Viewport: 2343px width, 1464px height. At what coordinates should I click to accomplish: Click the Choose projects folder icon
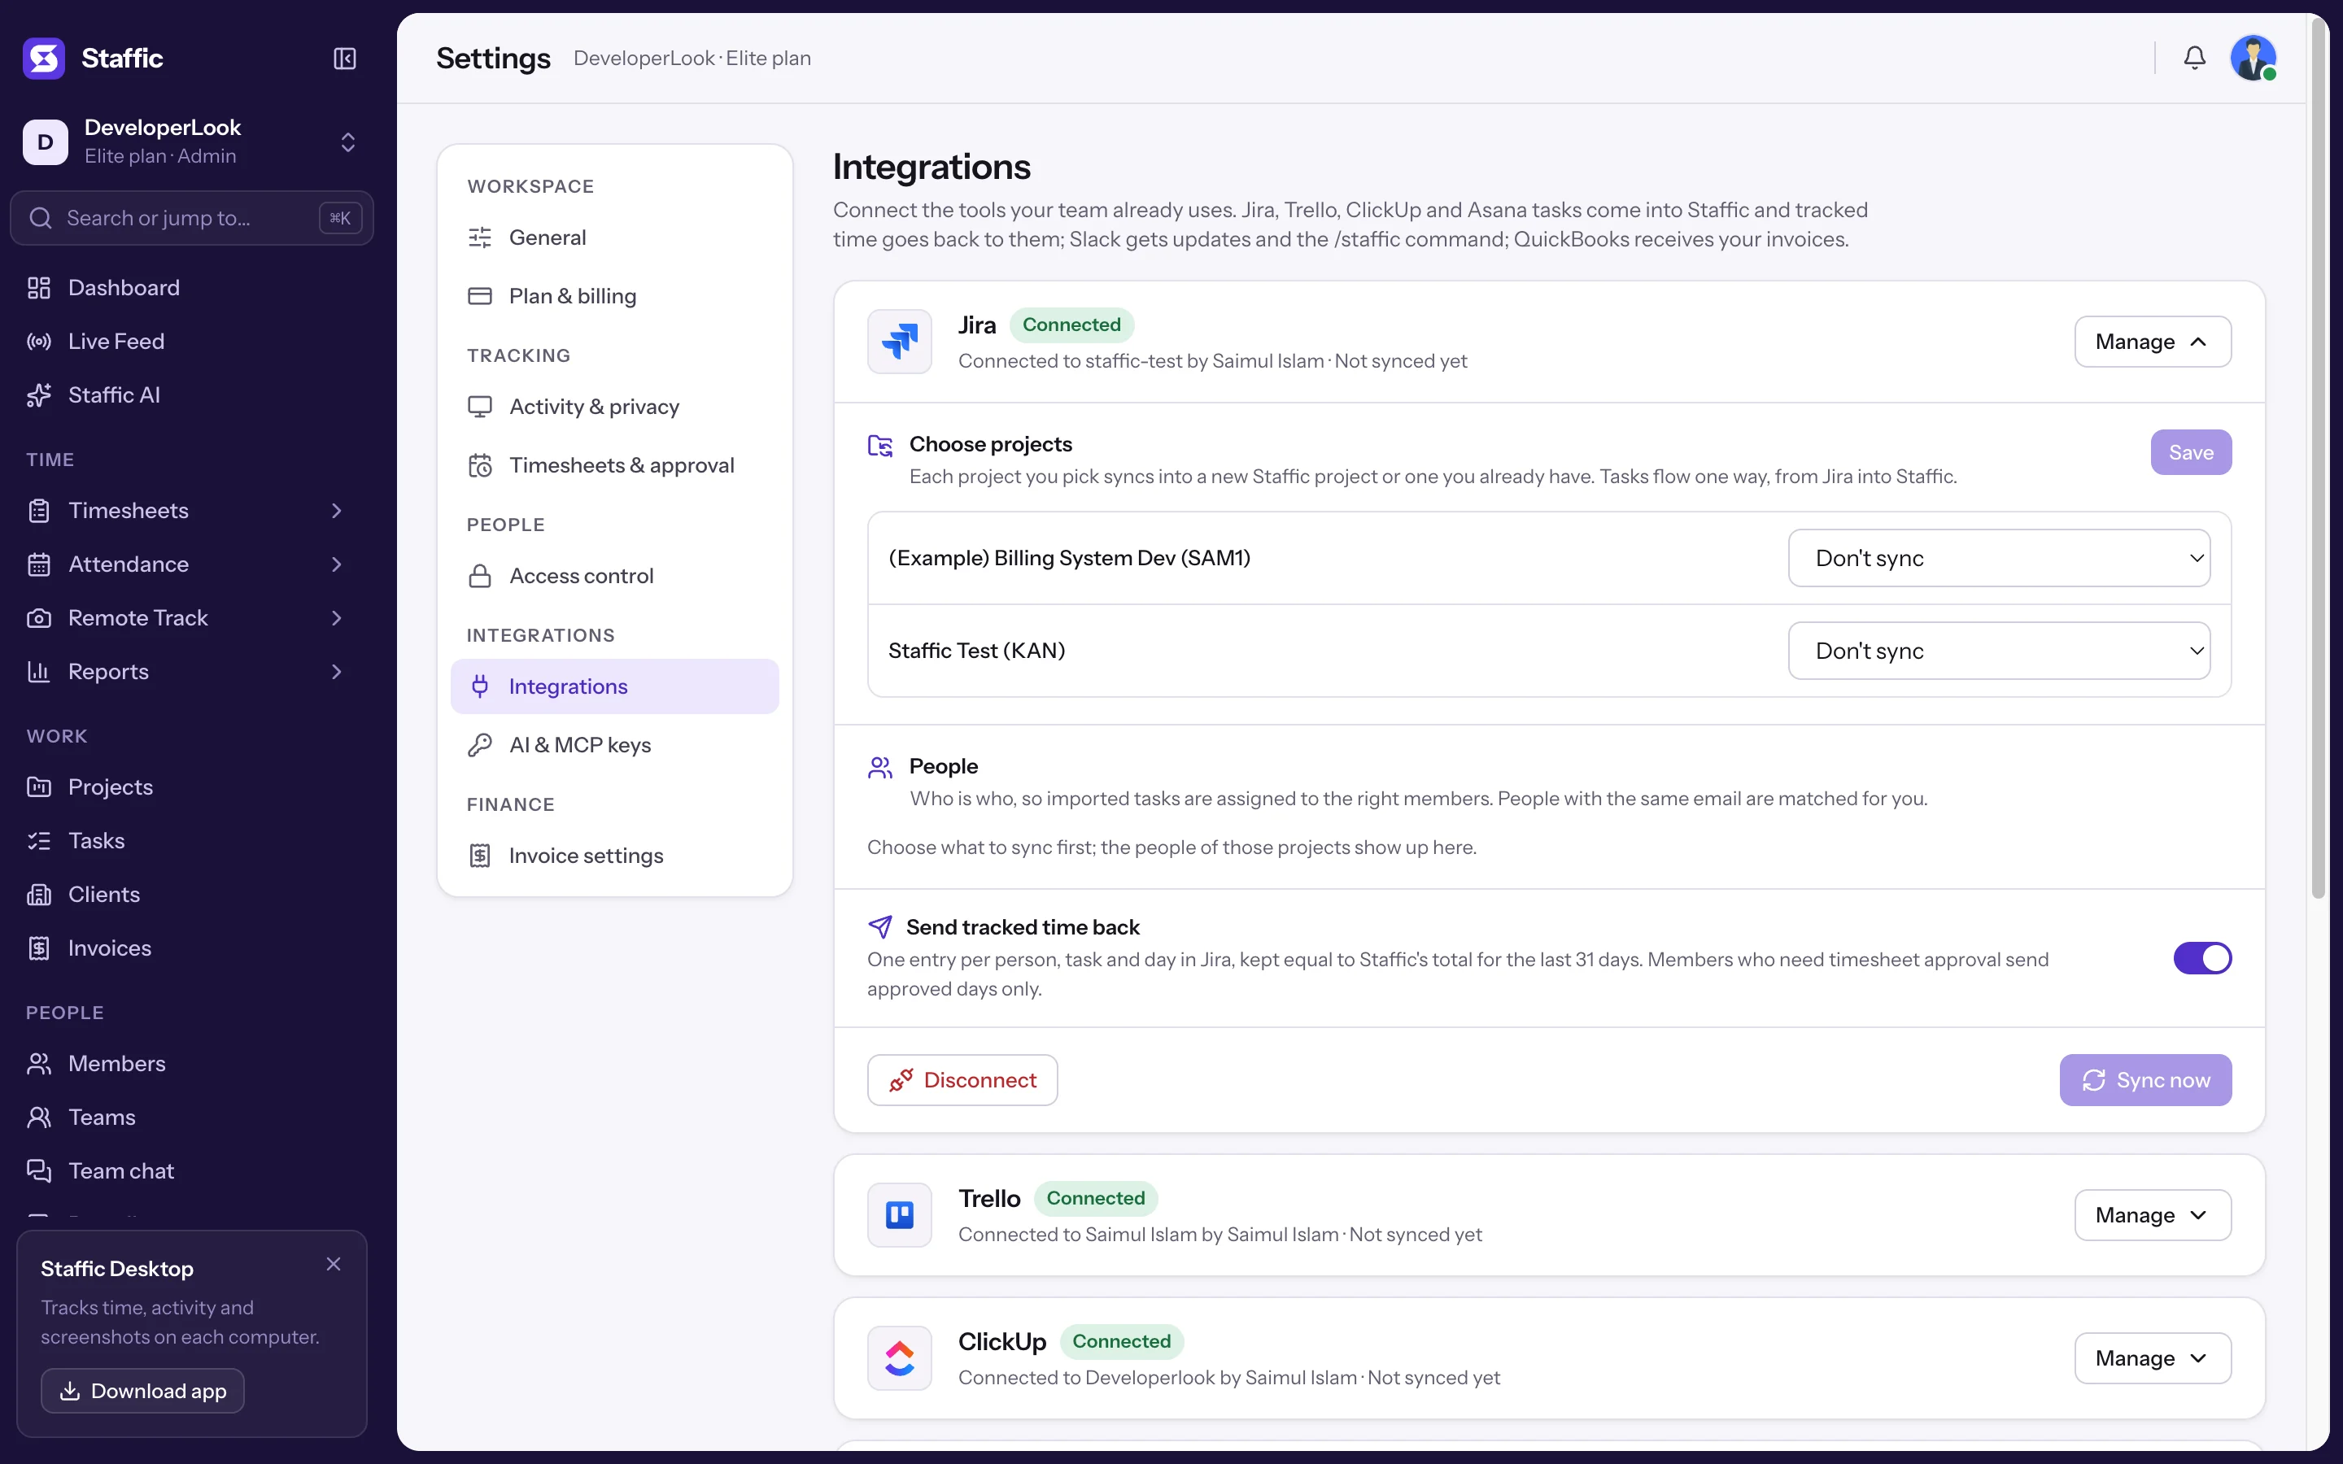880,446
